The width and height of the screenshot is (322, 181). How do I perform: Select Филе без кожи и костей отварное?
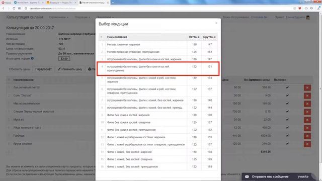[x=158, y=123]
